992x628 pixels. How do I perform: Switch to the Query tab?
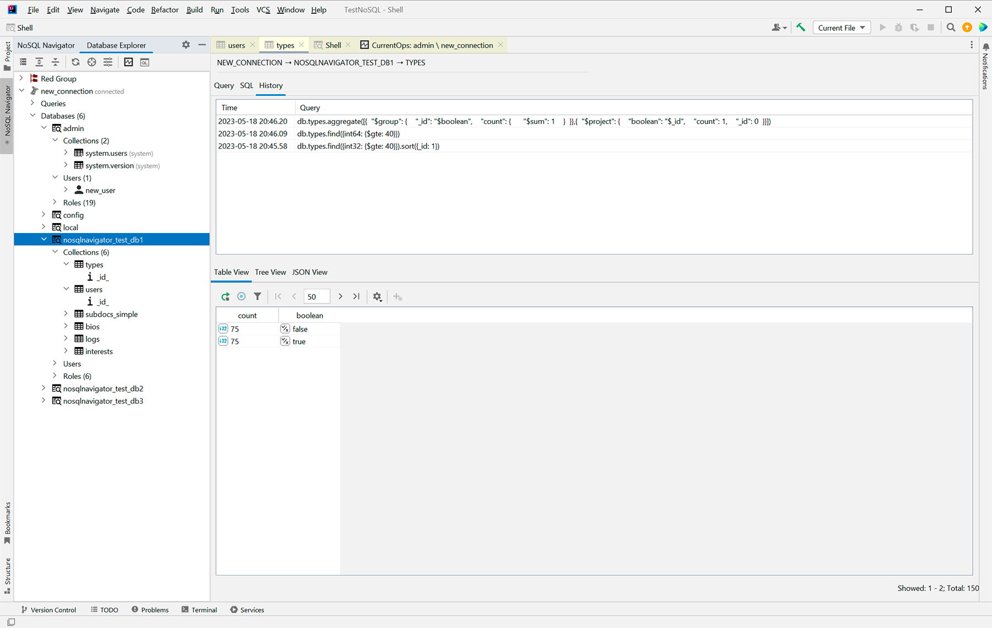tap(224, 85)
